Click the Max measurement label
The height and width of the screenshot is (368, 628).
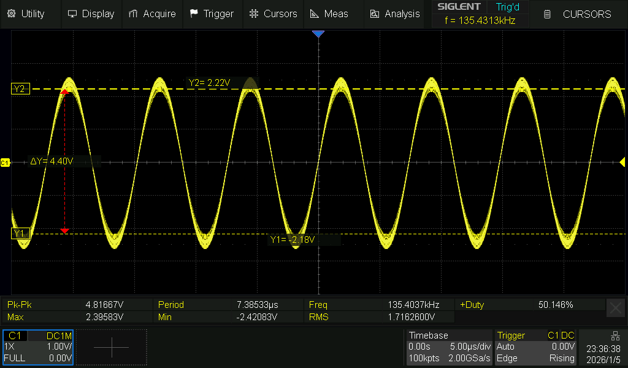coord(15,317)
